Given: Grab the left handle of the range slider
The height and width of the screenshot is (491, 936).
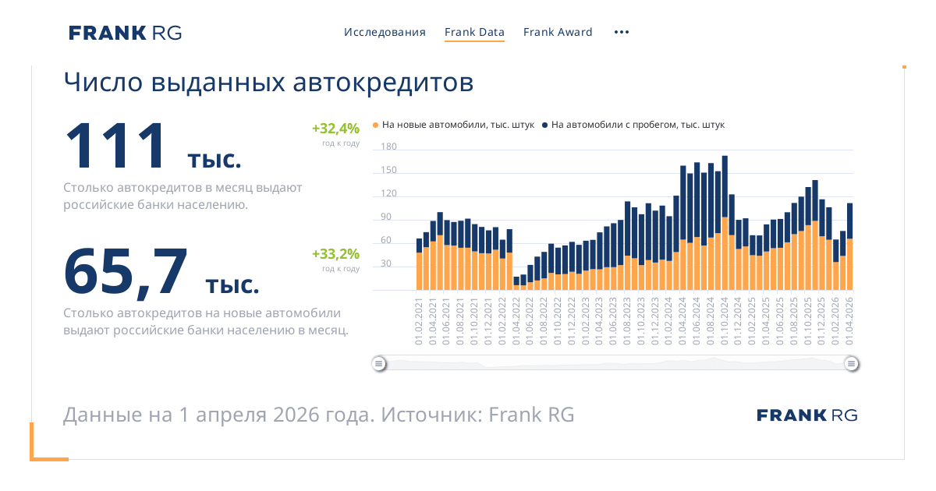Looking at the screenshot, I should 378,363.
